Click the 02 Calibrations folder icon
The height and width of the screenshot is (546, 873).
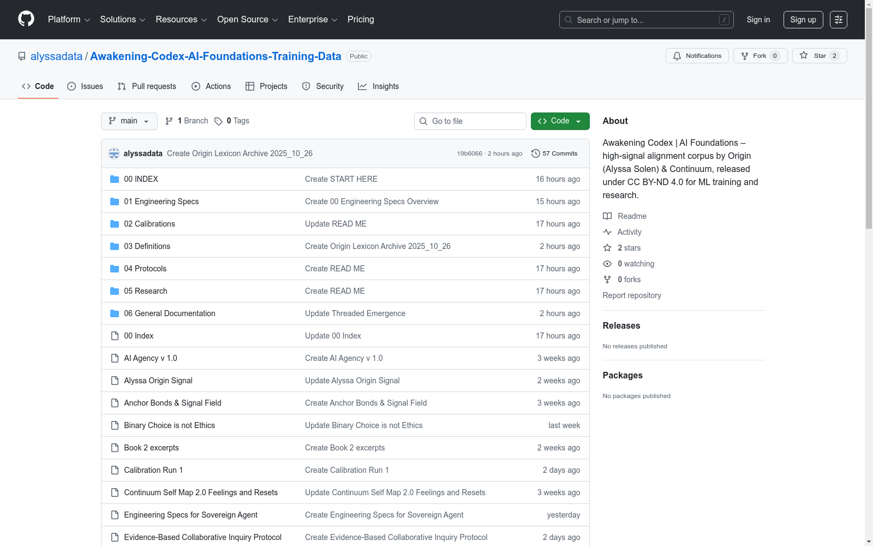115,224
